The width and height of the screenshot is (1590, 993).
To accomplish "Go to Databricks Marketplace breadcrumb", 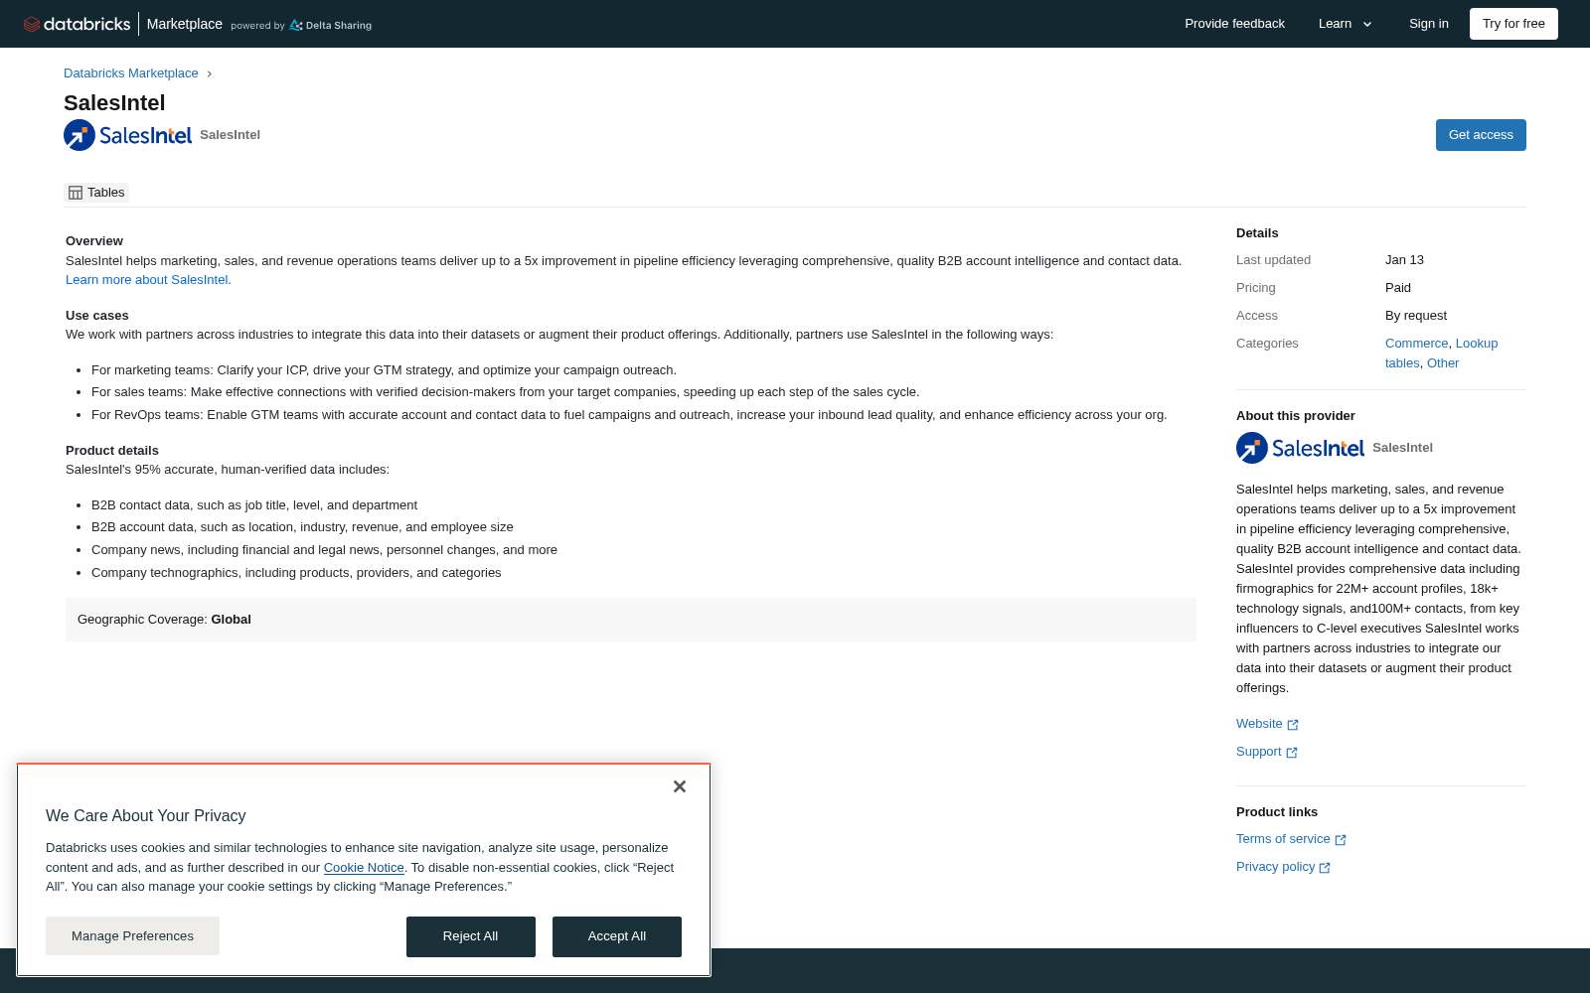I will coord(131,73).
